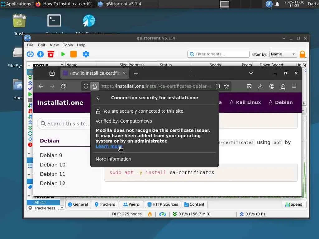Click the qBittorrent tray icon in top panel

click(269, 4)
